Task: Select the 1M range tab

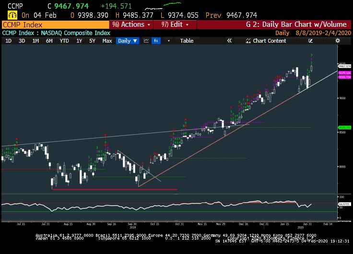Action: [35, 41]
